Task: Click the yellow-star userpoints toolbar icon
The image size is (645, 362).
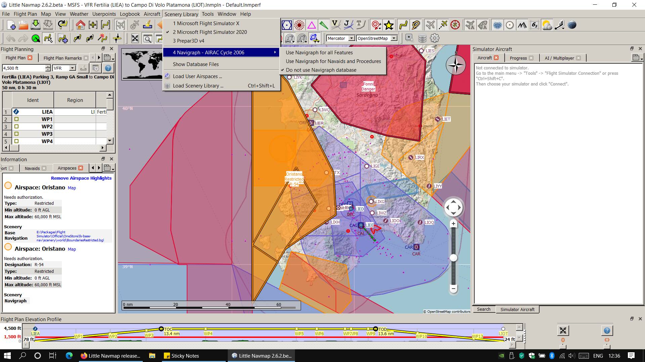Action: [x=389, y=25]
